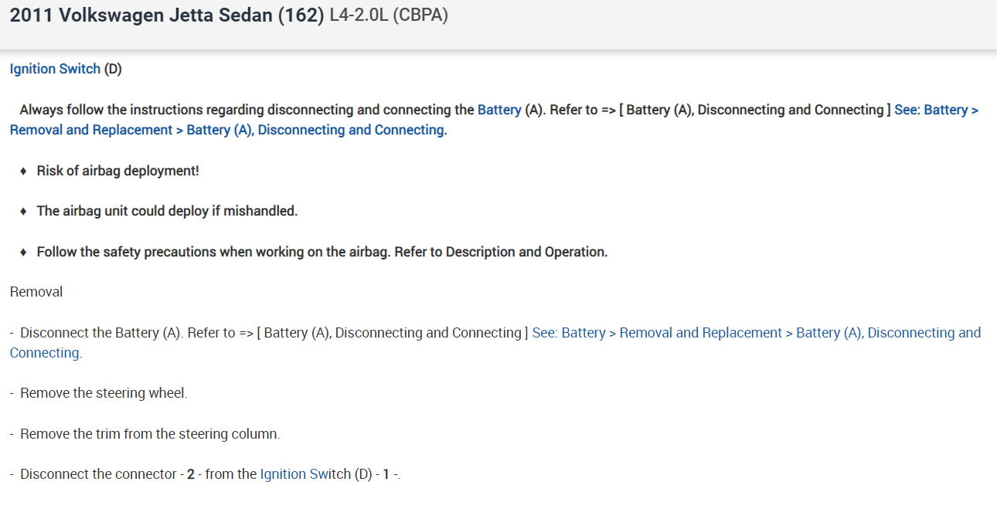Click the 'Remove the trim from the steering column' step
This screenshot has height=519, width=997.
pos(150,434)
